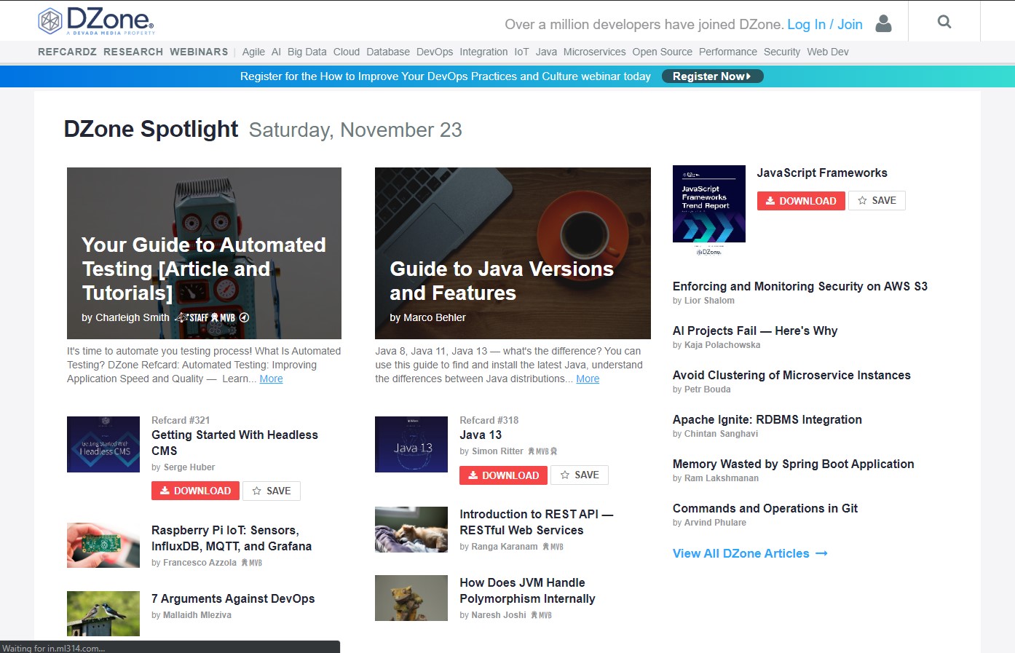Select the Java topic

[x=546, y=52]
